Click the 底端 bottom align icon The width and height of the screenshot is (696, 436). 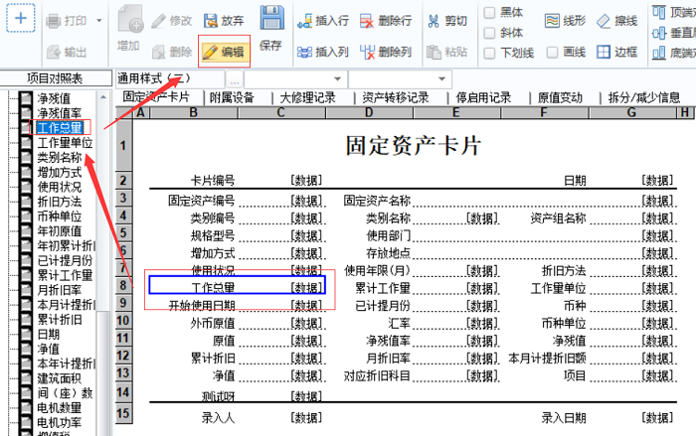tap(659, 54)
